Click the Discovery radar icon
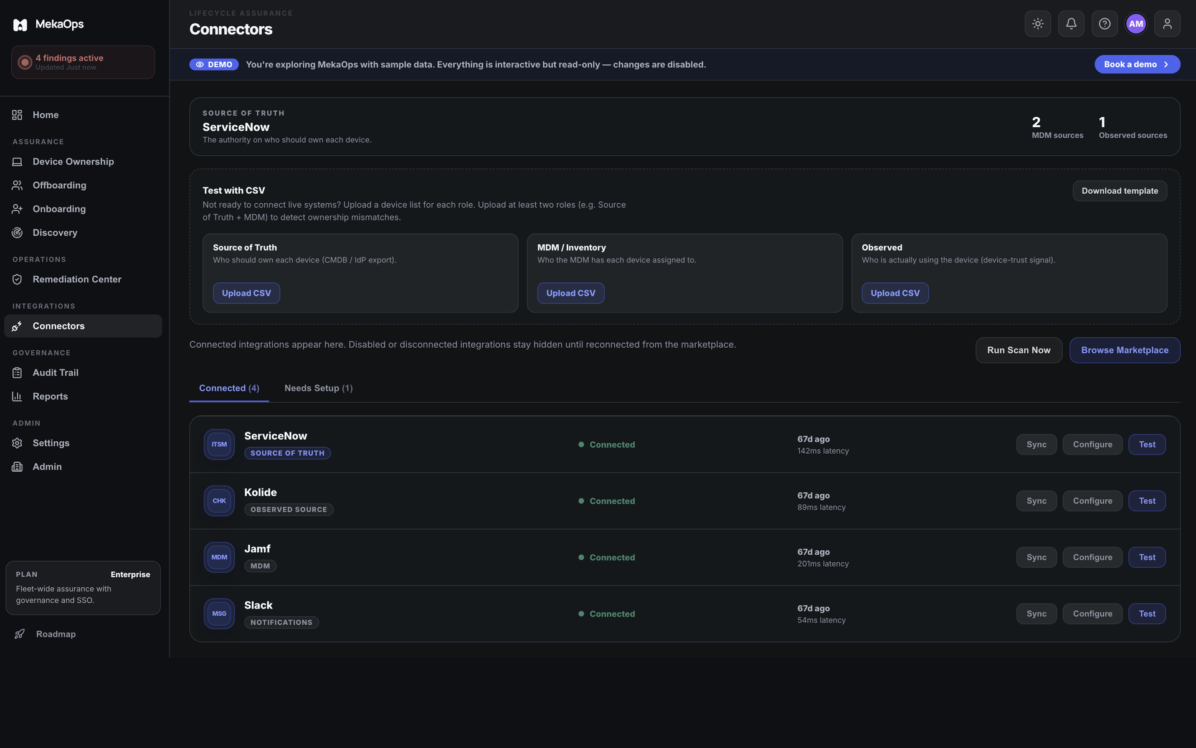The width and height of the screenshot is (1196, 748). tap(17, 233)
